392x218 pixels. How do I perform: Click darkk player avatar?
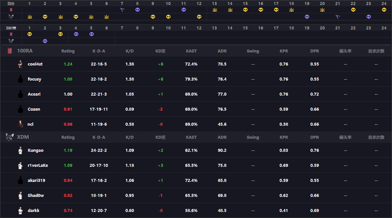point(20,210)
